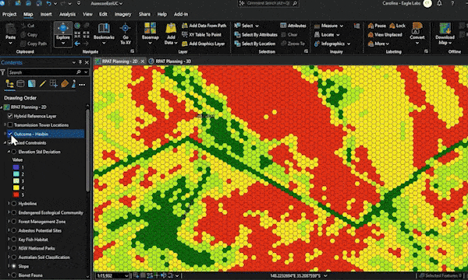Image resolution: width=468 pixels, height=280 pixels.
Task: Click the Lock labels button
Action: pyautogui.click(x=398, y=26)
